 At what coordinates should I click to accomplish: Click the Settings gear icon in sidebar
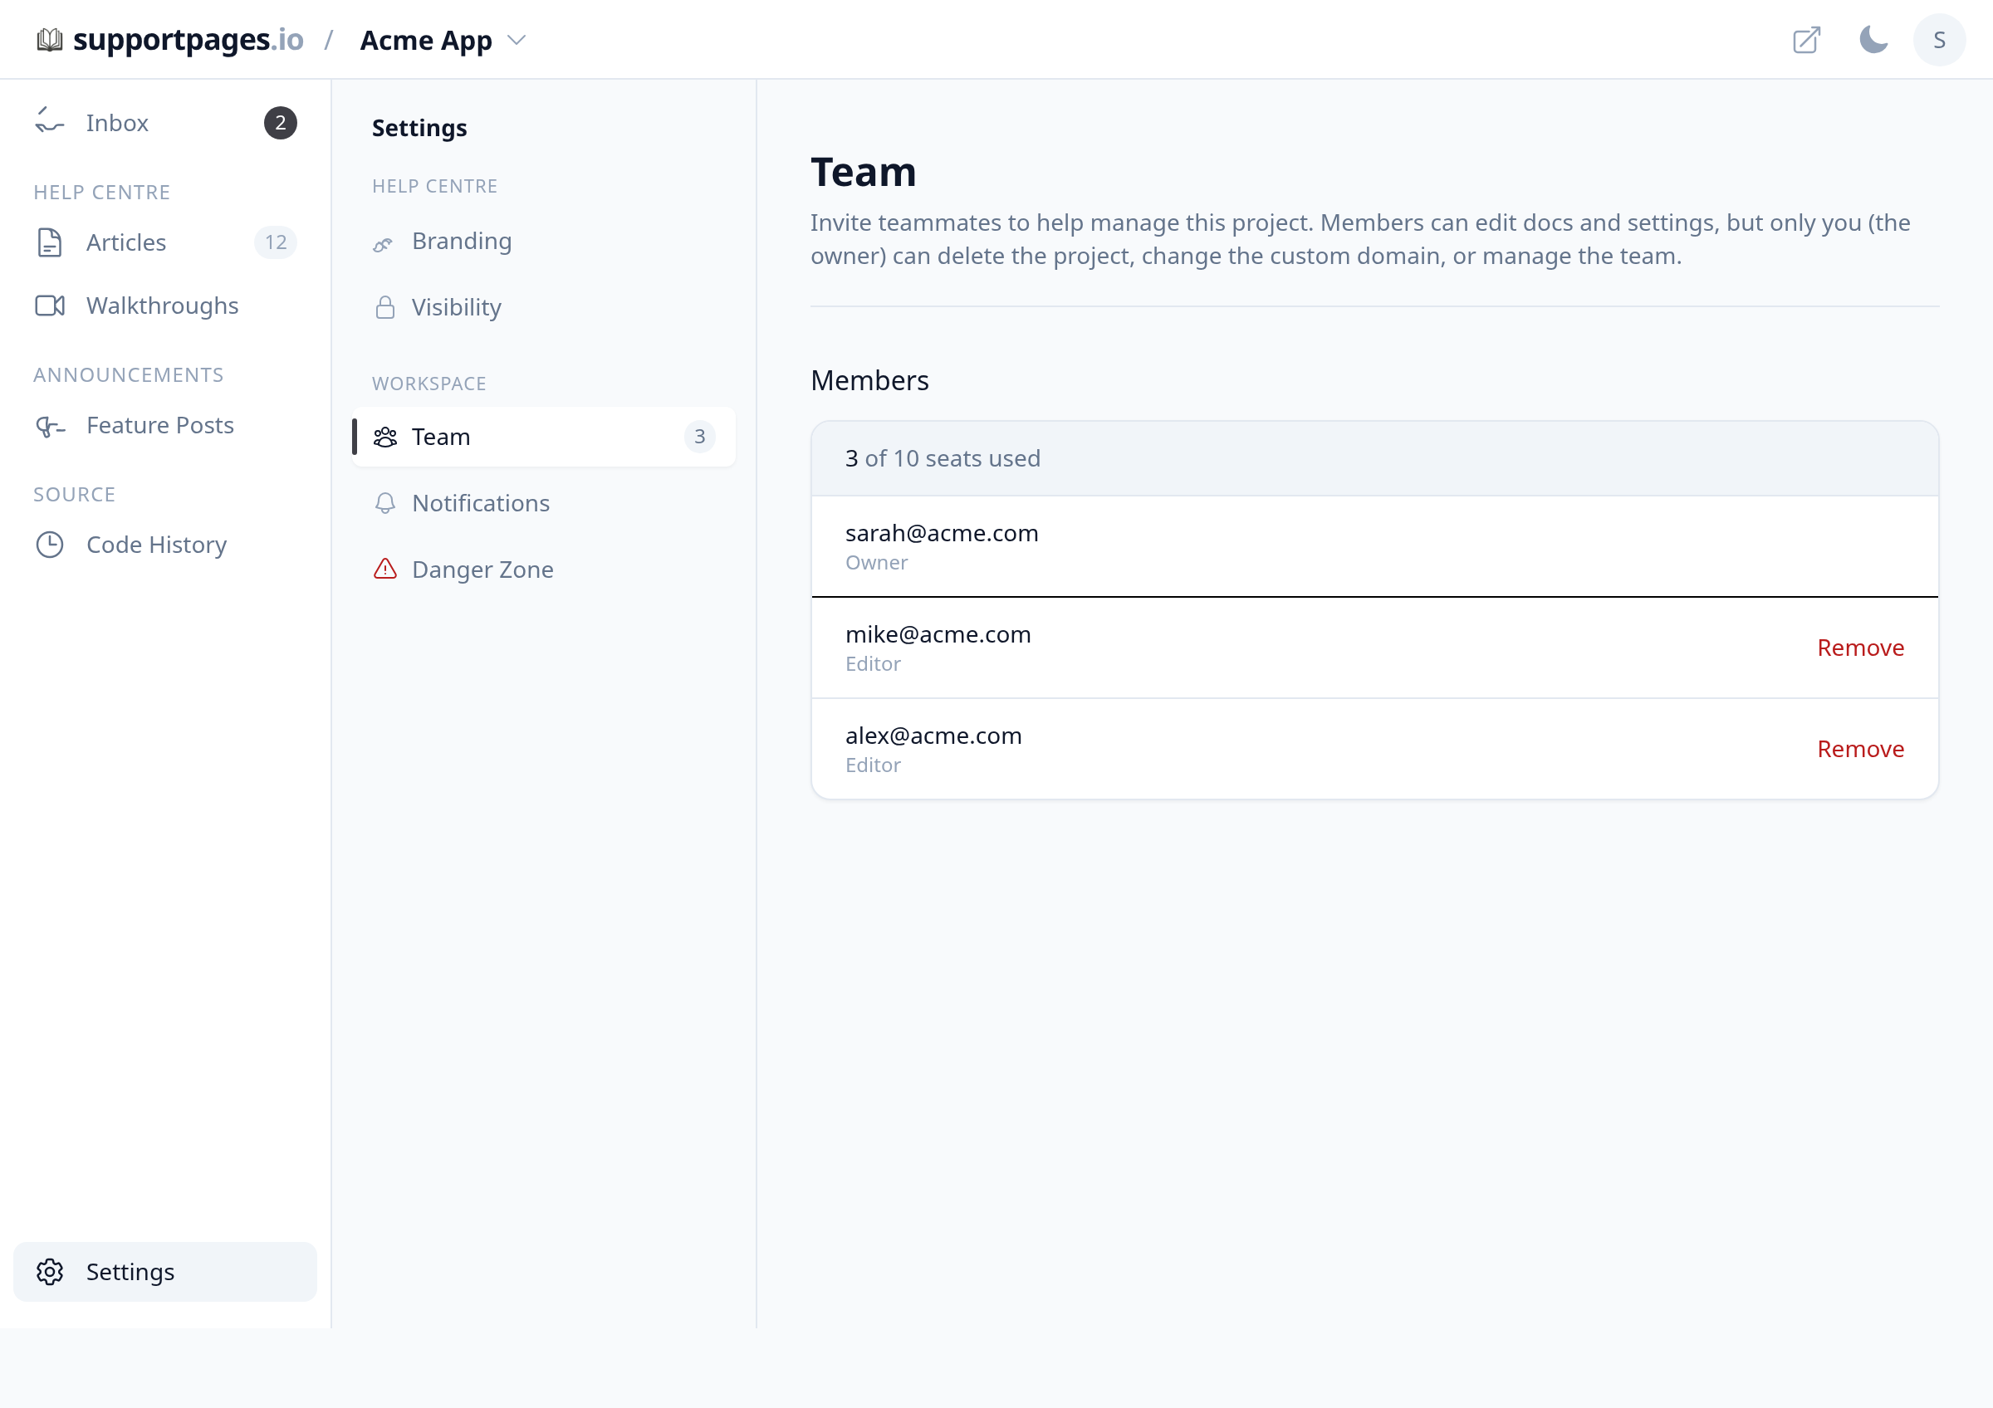click(x=50, y=1272)
